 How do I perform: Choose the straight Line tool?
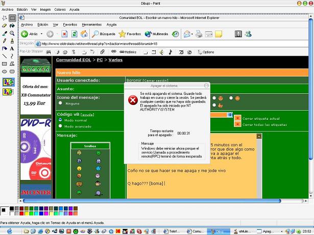tap(5, 56)
